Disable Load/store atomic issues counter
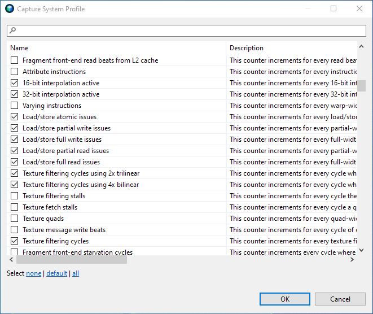Viewport: 373px width, 314px height. (x=15, y=117)
